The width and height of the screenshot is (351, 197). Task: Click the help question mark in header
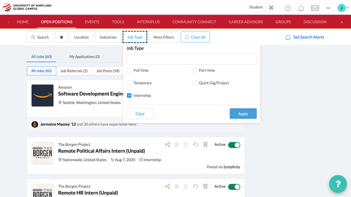coord(288,8)
